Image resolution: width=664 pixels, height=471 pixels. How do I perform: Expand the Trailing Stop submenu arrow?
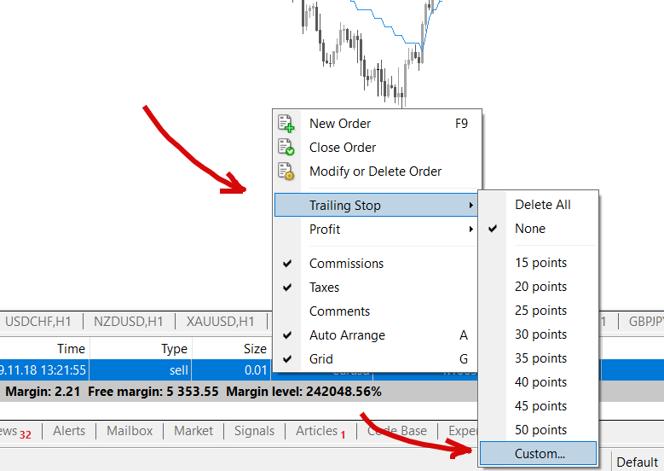(471, 205)
